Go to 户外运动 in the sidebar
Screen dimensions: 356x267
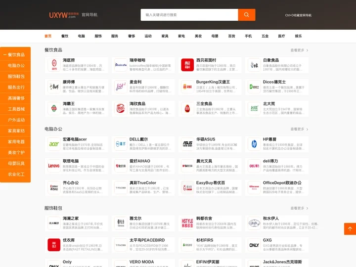15,120
